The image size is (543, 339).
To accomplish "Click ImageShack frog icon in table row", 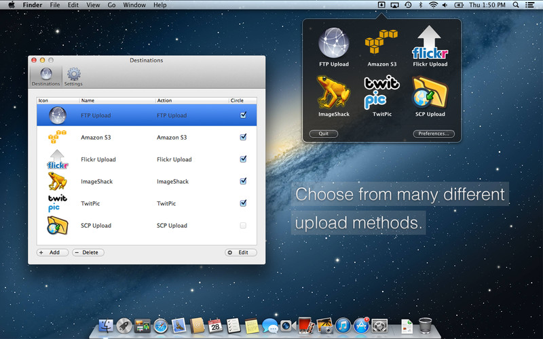I will click(57, 181).
